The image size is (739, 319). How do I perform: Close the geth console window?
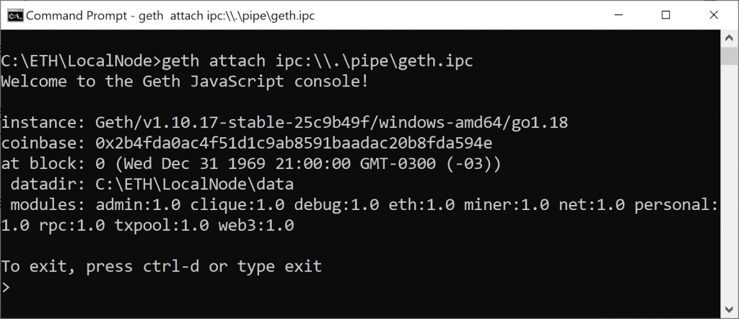pos(712,14)
